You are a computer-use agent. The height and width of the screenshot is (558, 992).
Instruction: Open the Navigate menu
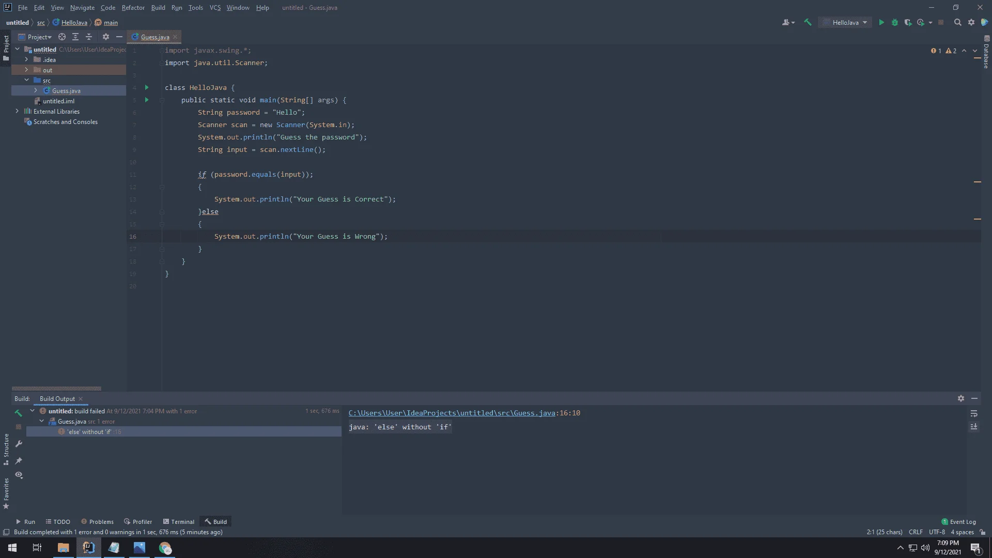[82, 8]
